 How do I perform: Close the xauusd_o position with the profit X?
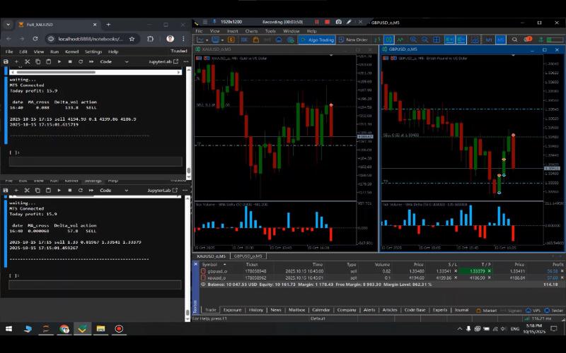562,277
